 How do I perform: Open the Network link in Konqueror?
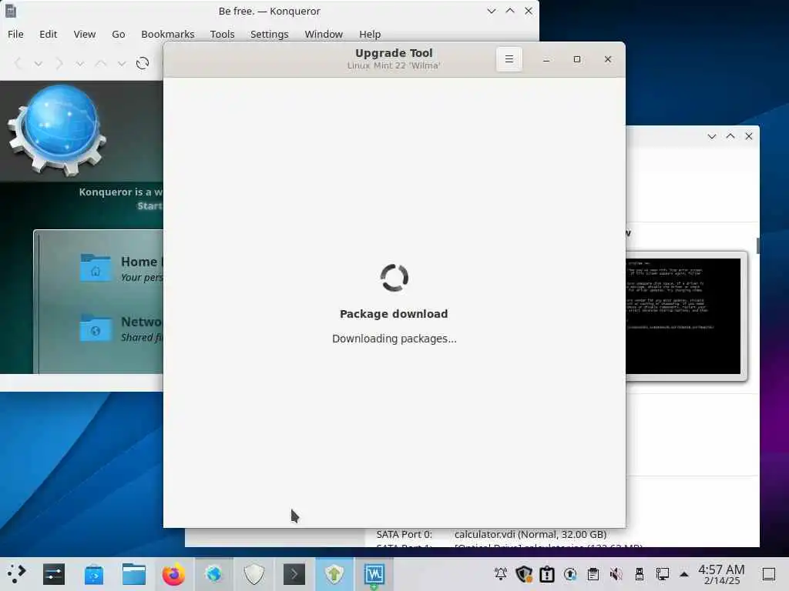click(142, 322)
